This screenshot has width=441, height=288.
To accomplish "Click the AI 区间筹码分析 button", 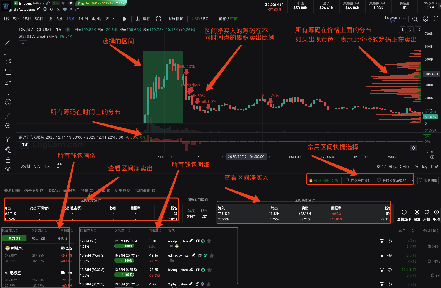I will coord(323,180).
